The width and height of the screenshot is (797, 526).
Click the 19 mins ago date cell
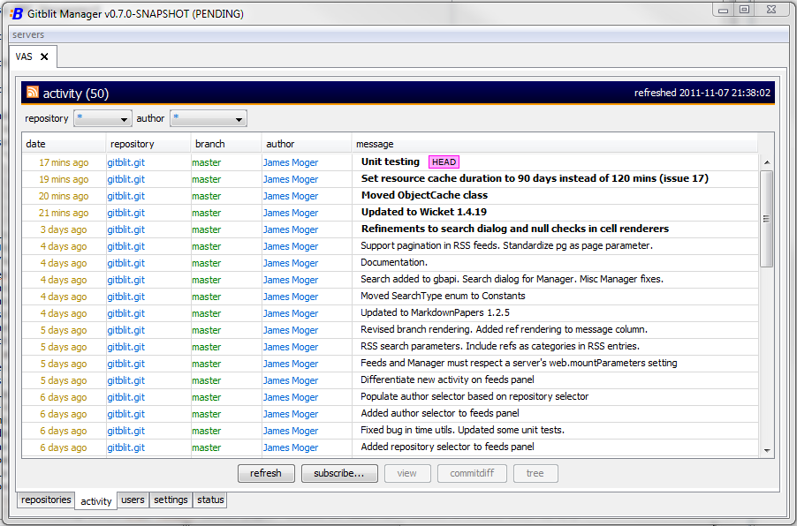point(64,179)
